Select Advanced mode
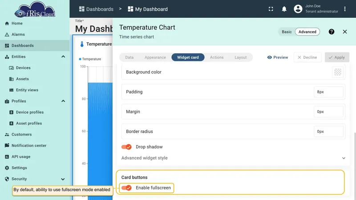 click(307, 32)
